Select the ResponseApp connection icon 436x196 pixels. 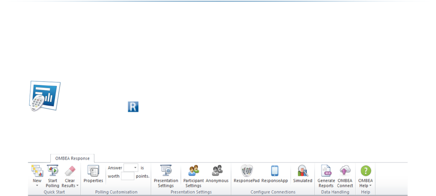tap(275, 171)
